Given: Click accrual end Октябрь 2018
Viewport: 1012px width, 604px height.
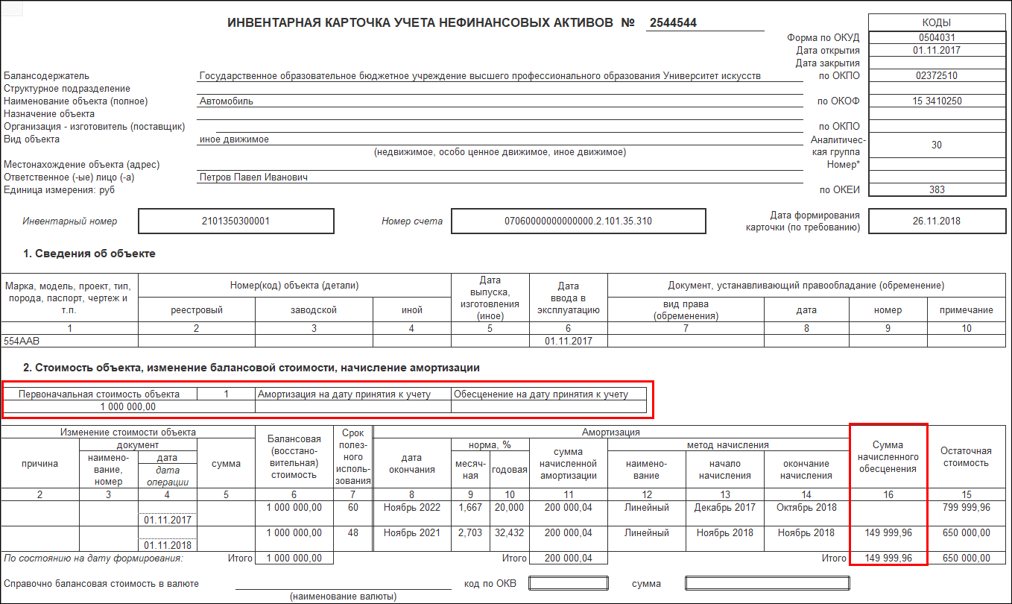Looking at the screenshot, I should coord(806,508).
